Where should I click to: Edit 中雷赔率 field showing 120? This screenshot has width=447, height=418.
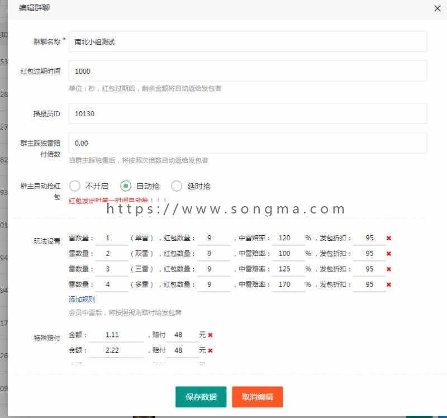pyautogui.click(x=288, y=238)
